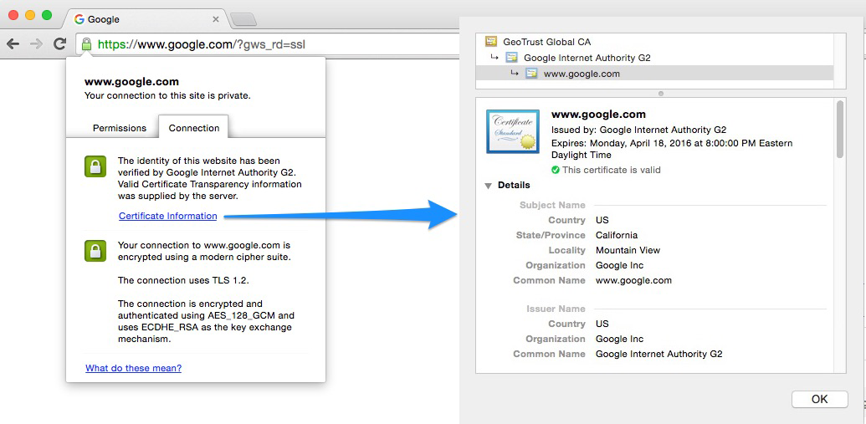Image resolution: width=866 pixels, height=424 pixels.
Task: Click the 'This certificate is valid' text
Action: pyautogui.click(x=612, y=170)
